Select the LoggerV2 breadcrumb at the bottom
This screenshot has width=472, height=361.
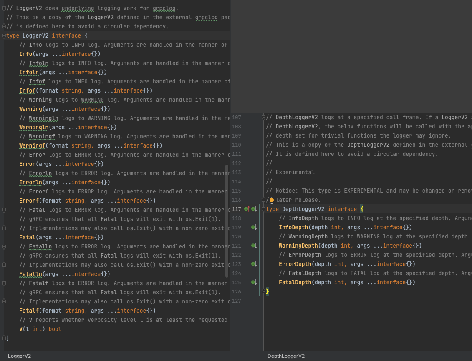click(x=19, y=356)
